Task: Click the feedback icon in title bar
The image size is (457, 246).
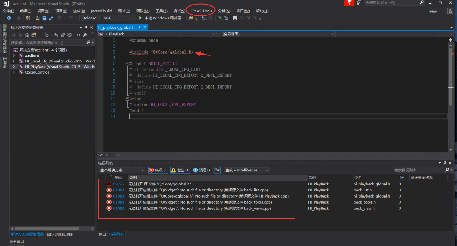Action: (x=359, y=2)
